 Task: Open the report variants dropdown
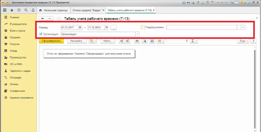pyautogui.click(x=93, y=41)
